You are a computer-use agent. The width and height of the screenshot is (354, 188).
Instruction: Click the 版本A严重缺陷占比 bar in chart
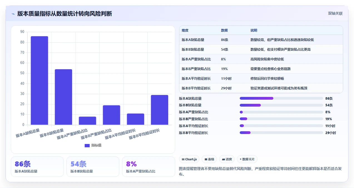87,121
